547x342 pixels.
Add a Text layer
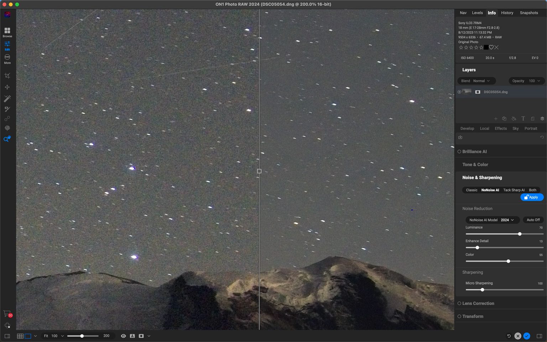(523, 118)
